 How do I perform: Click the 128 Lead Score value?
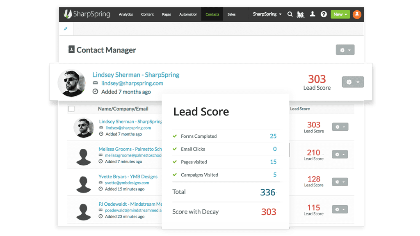(314, 179)
